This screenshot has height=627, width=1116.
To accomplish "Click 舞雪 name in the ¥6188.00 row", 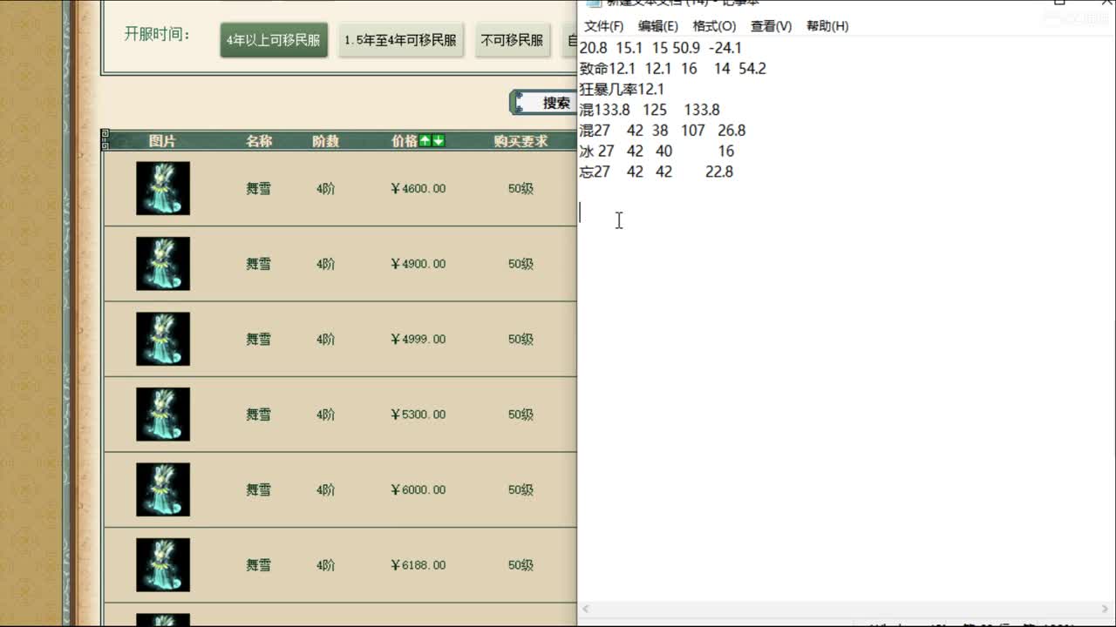I will (x=259, y=565).
